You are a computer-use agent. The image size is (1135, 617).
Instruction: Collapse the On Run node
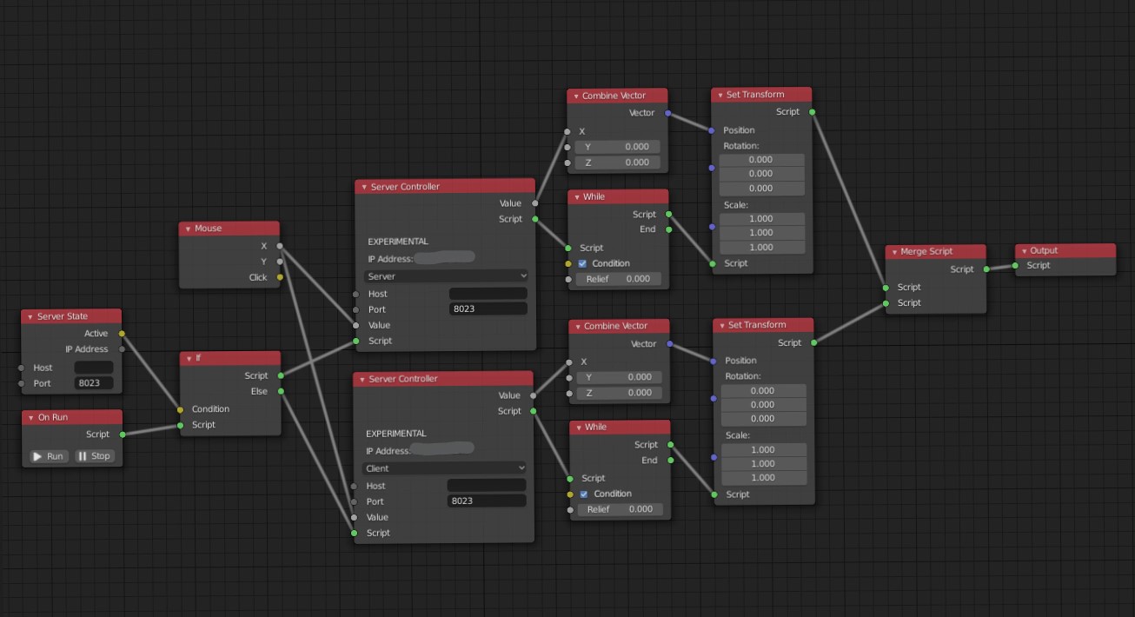click(x=30, y=417)
